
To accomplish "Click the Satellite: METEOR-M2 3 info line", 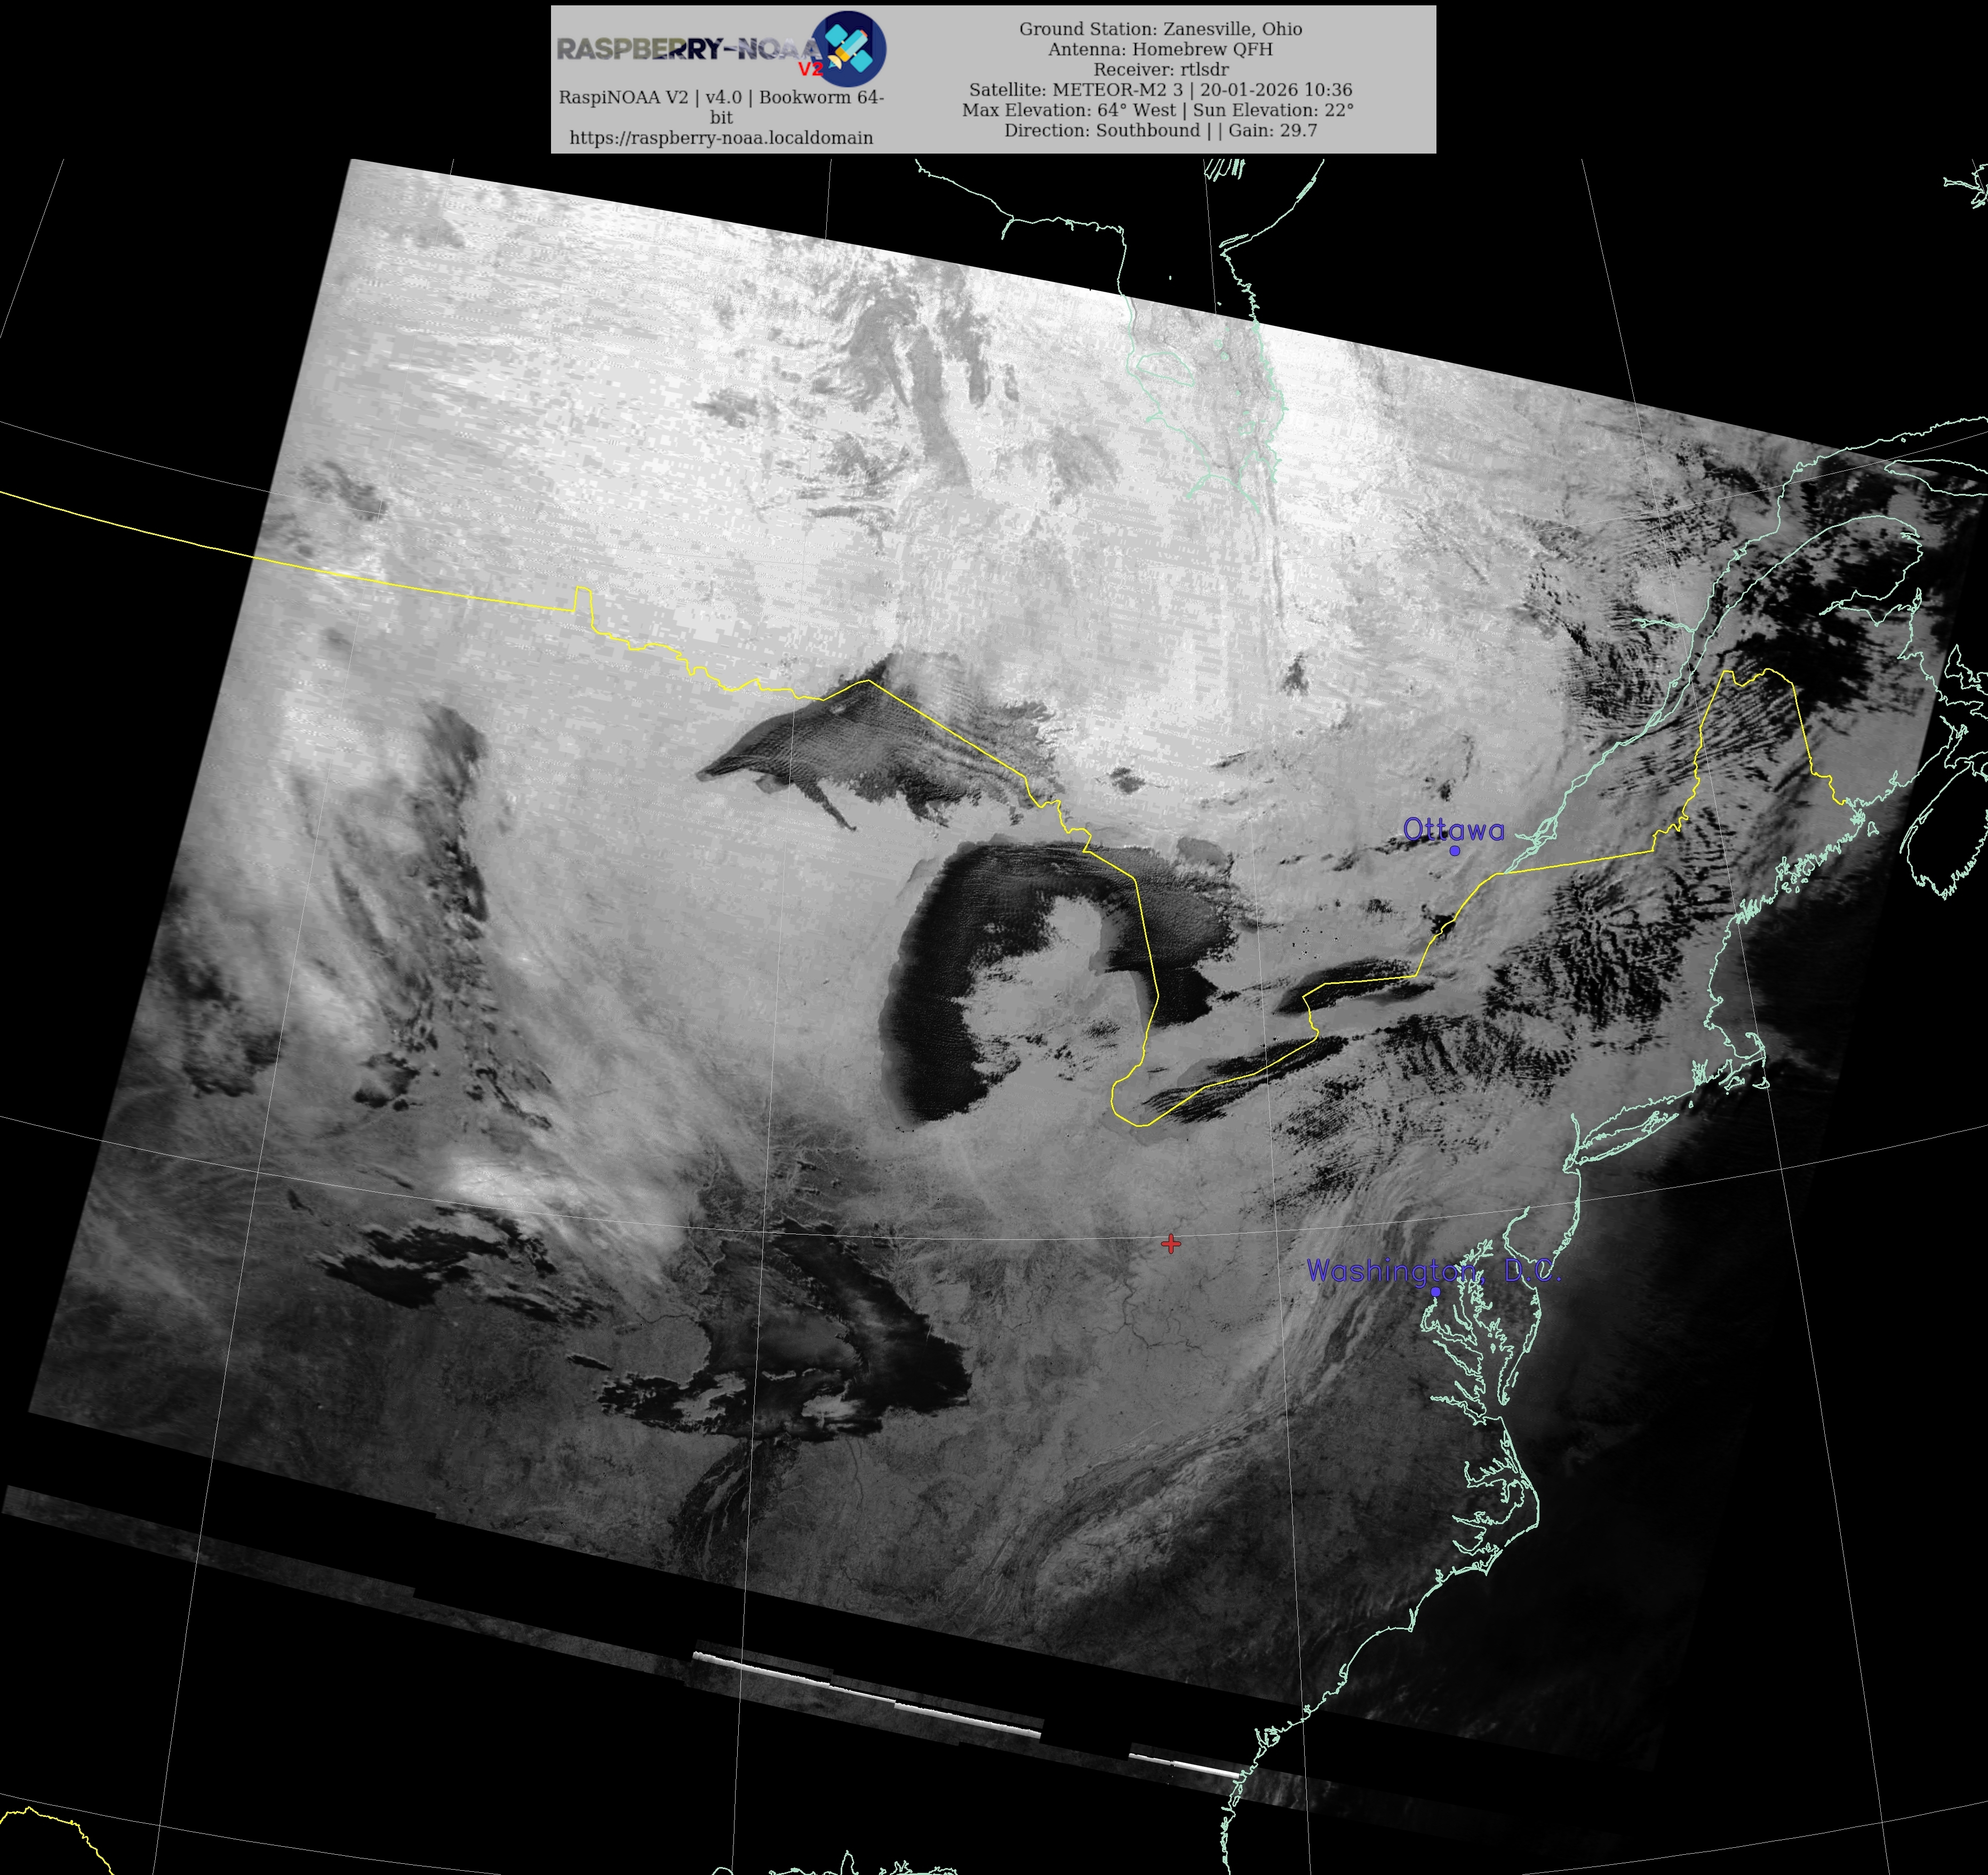I will point(1160,90).
